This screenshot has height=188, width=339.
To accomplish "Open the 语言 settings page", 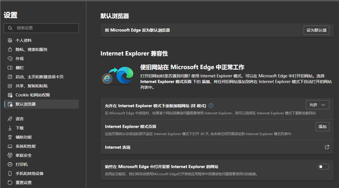I will [20, 119].
